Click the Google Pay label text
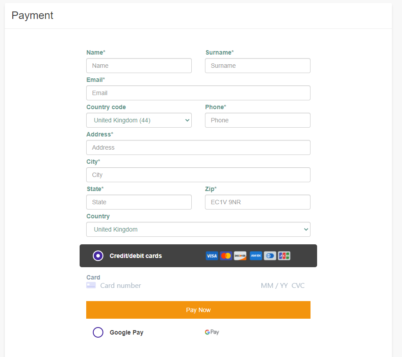This screenshot has width=402, height=357. pyautogui.click(x=126, y=332)
